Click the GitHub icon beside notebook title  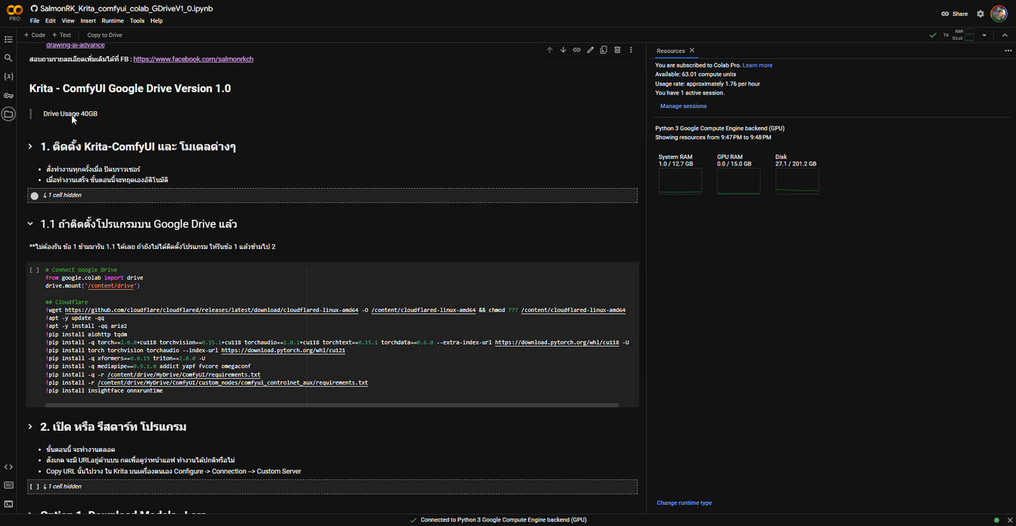pos(34,8)
